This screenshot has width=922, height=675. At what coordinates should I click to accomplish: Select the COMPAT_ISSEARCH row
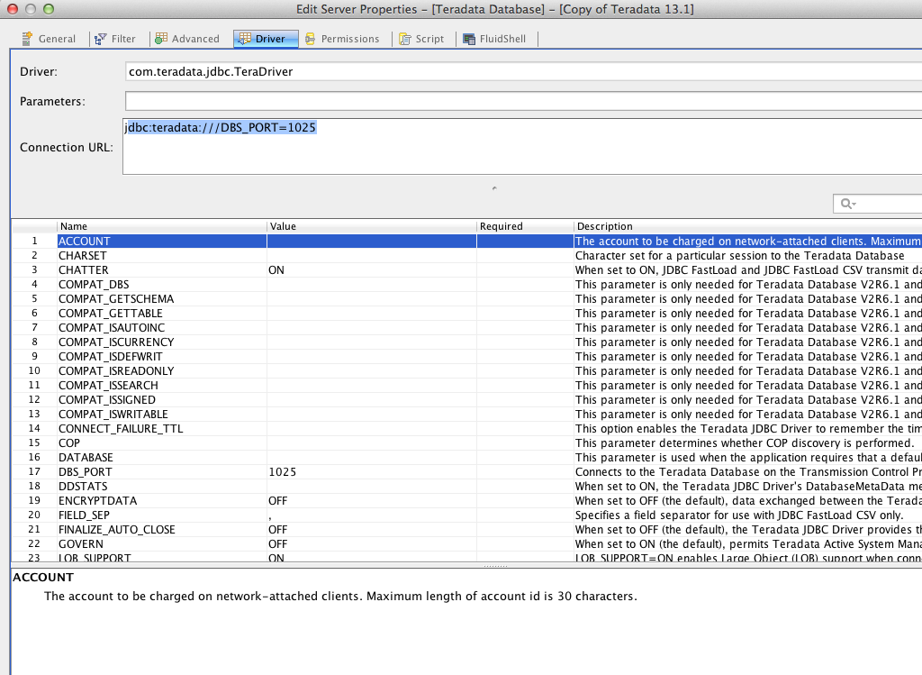467,386
